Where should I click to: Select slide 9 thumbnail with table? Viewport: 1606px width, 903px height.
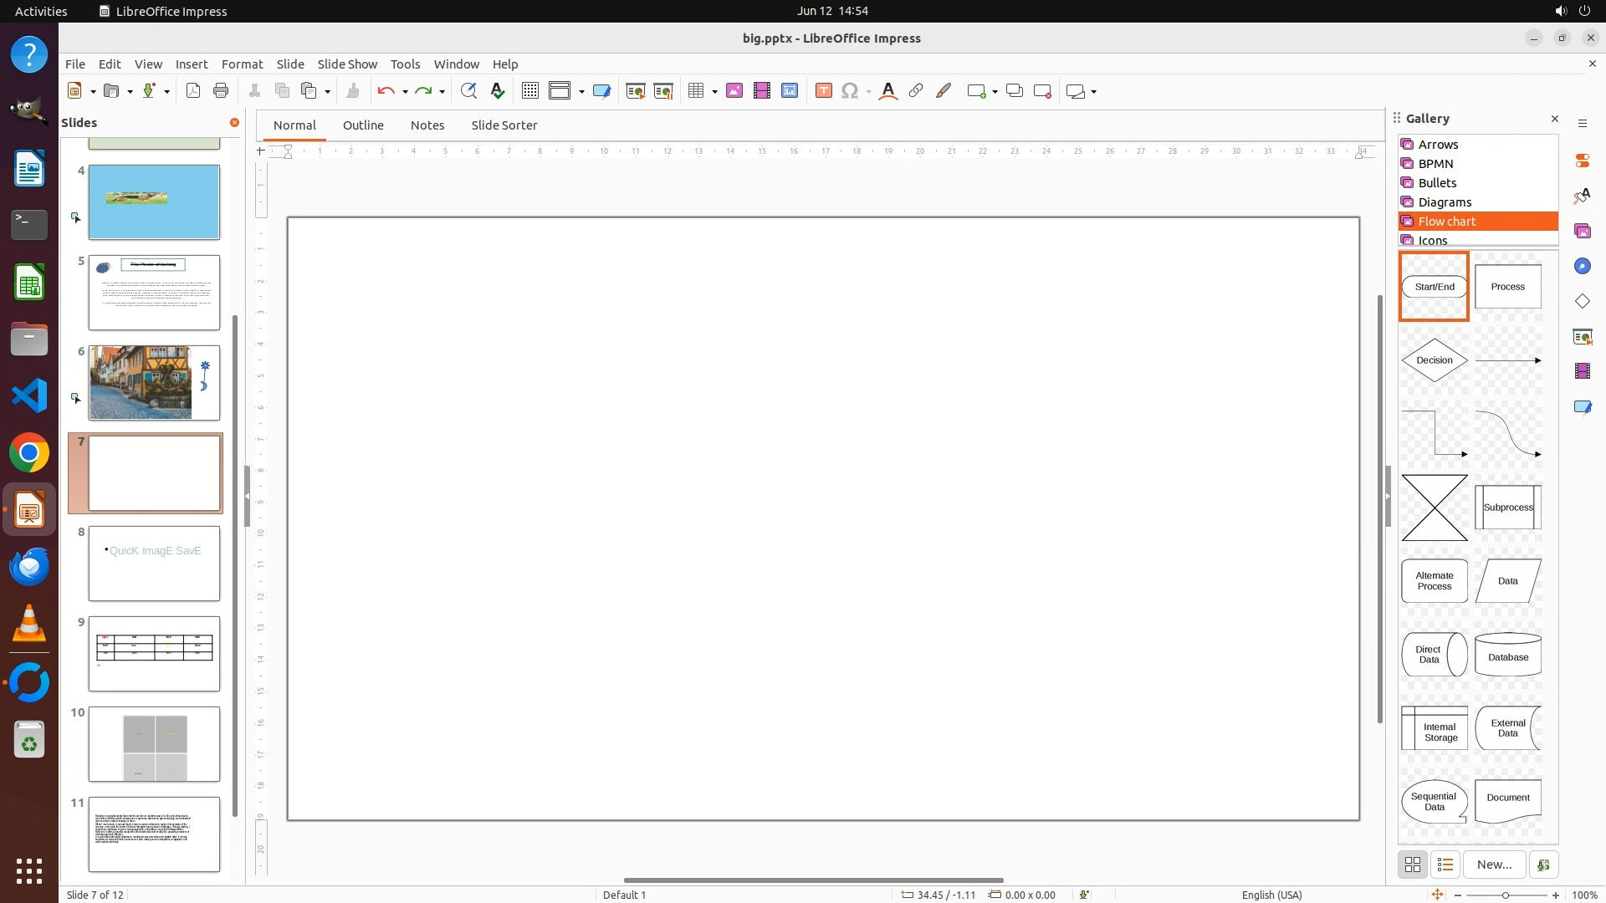click(x=154, y=654)
